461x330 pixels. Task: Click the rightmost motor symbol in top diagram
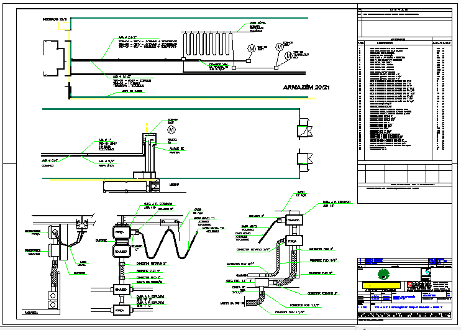tap(288, 57)
